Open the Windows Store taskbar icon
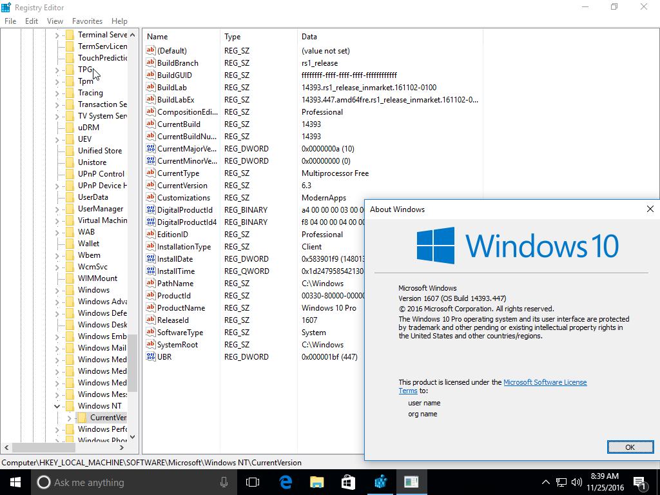The width and height of the screenshot is (660, 495). point(348,482)
